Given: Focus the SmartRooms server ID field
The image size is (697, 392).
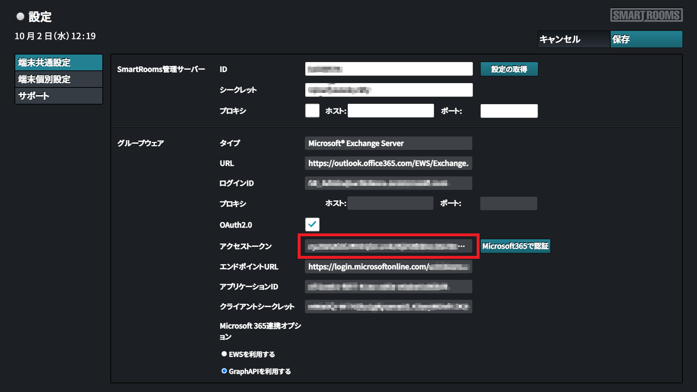Looking at the screenshot, I should 389,69.
